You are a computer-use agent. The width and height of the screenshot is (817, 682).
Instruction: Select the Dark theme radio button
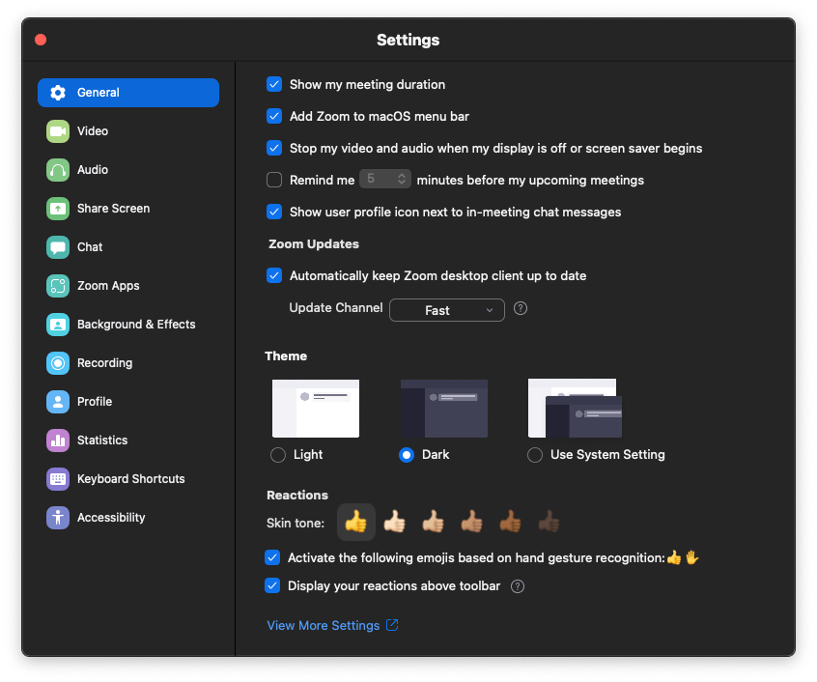point(407,455)
